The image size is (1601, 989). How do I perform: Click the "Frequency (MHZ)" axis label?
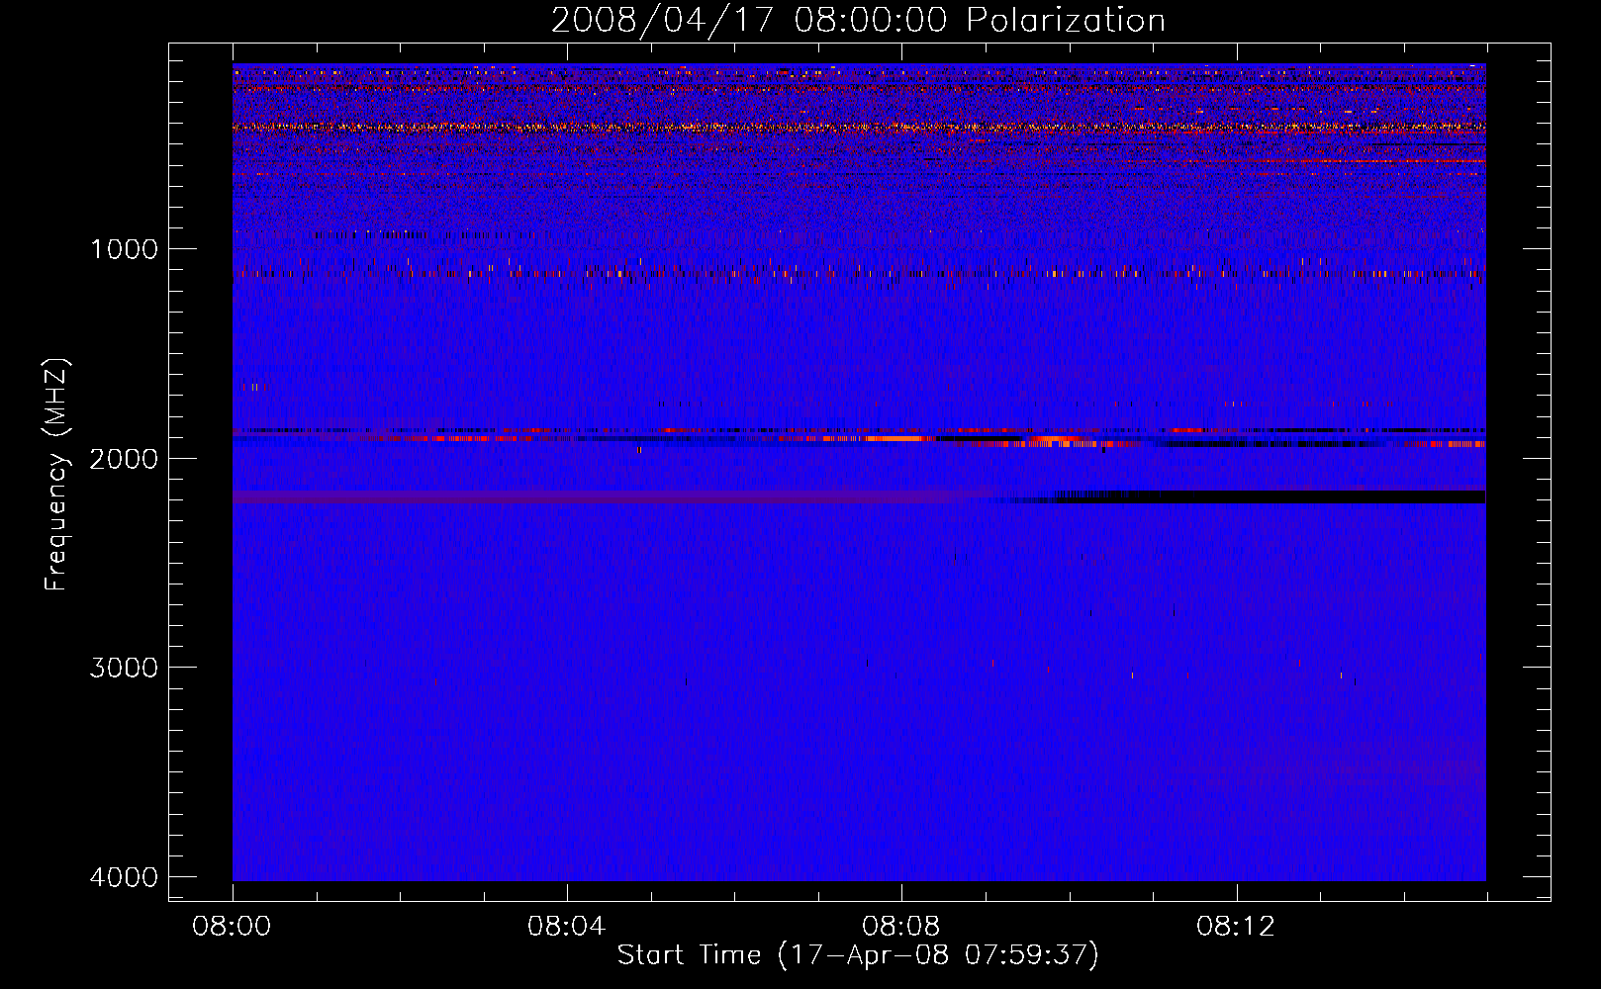click(x=56, y=475)
